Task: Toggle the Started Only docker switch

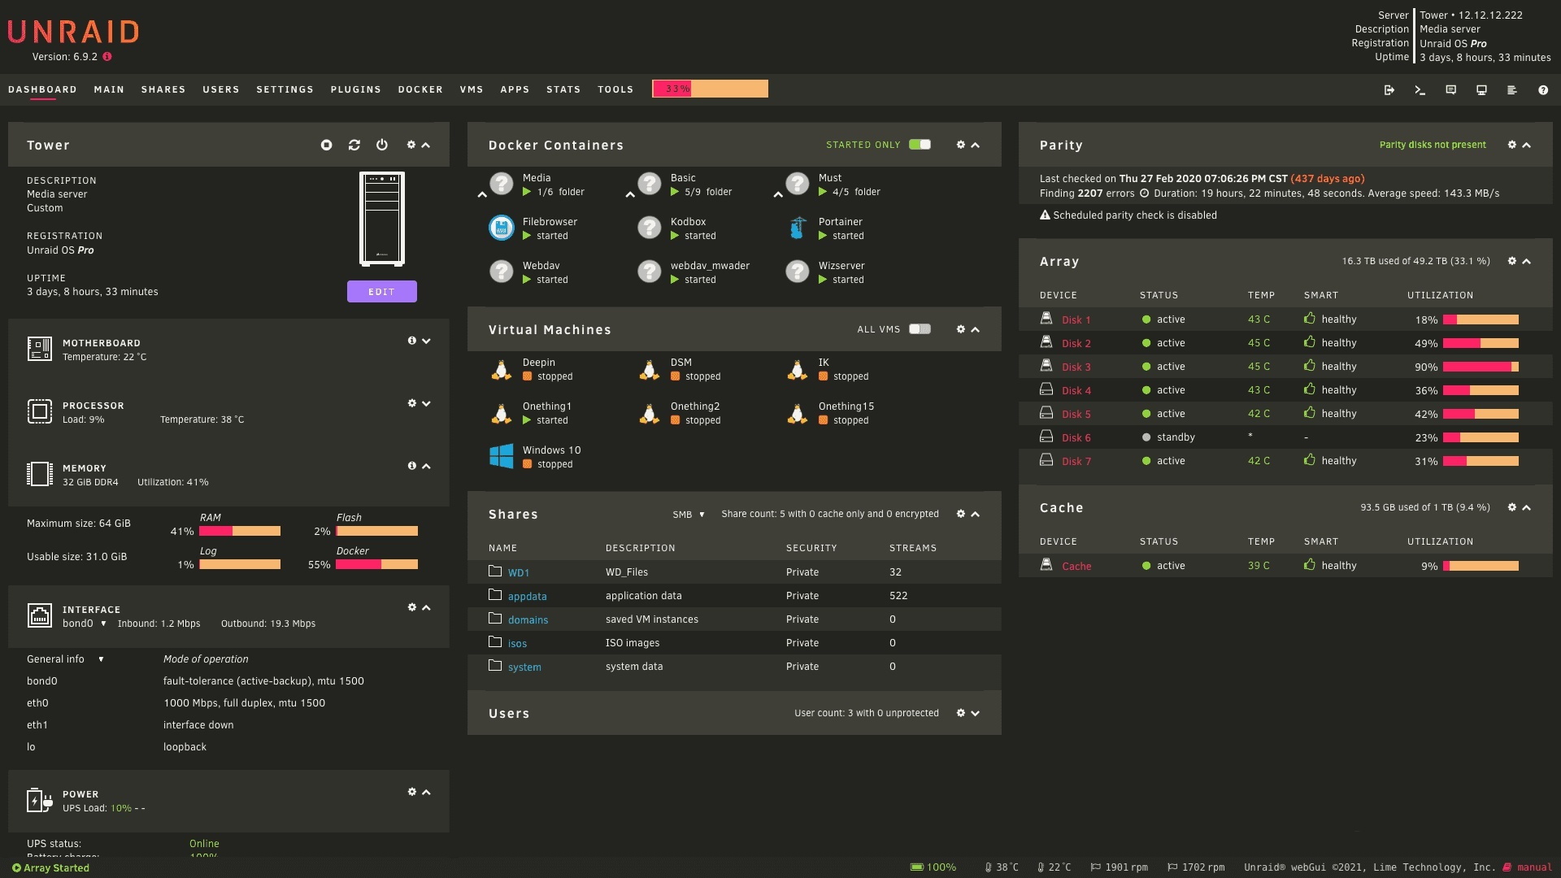Action: (x=920, y=145)
